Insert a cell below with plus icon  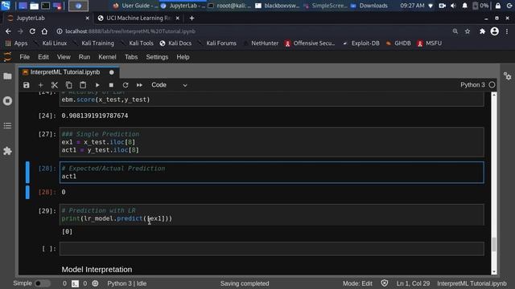coord(40,85)
